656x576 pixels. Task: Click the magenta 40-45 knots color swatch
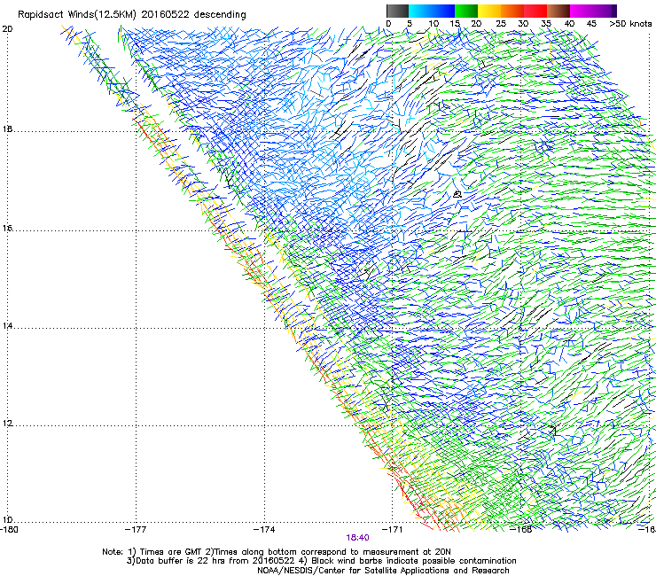click(x=582, y=11)
